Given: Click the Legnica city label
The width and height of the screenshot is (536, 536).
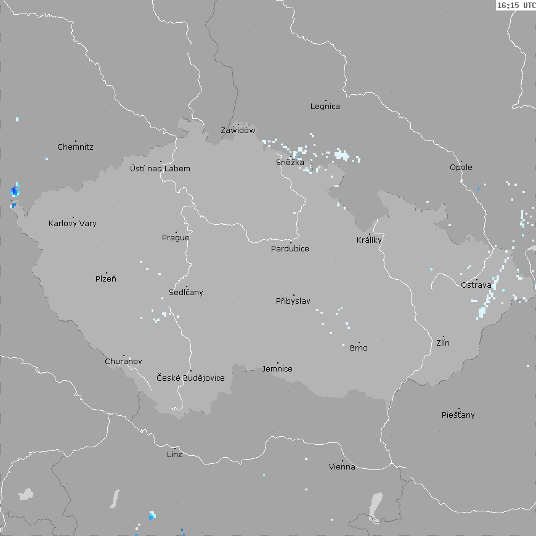Looking at the screenshot, I should pyautogui.click(x=325, y=107).
